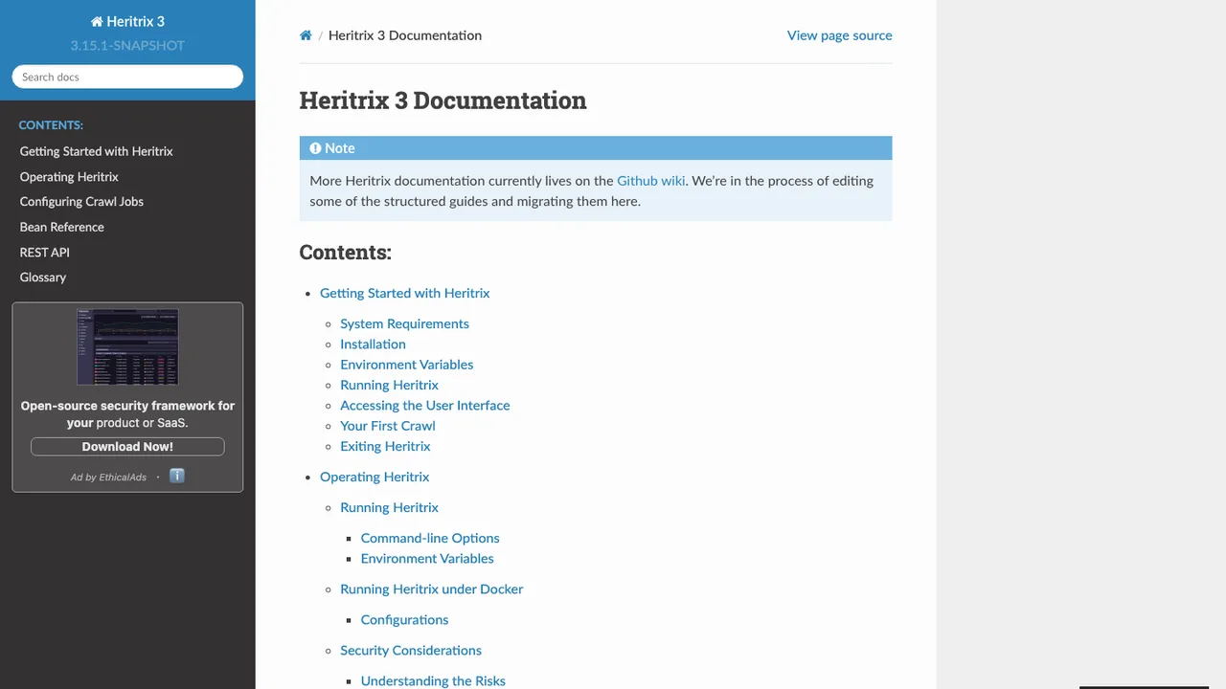Open Your First Crawl link
The height and width of the screenshot is (689, 1226).
coord(387,426)
